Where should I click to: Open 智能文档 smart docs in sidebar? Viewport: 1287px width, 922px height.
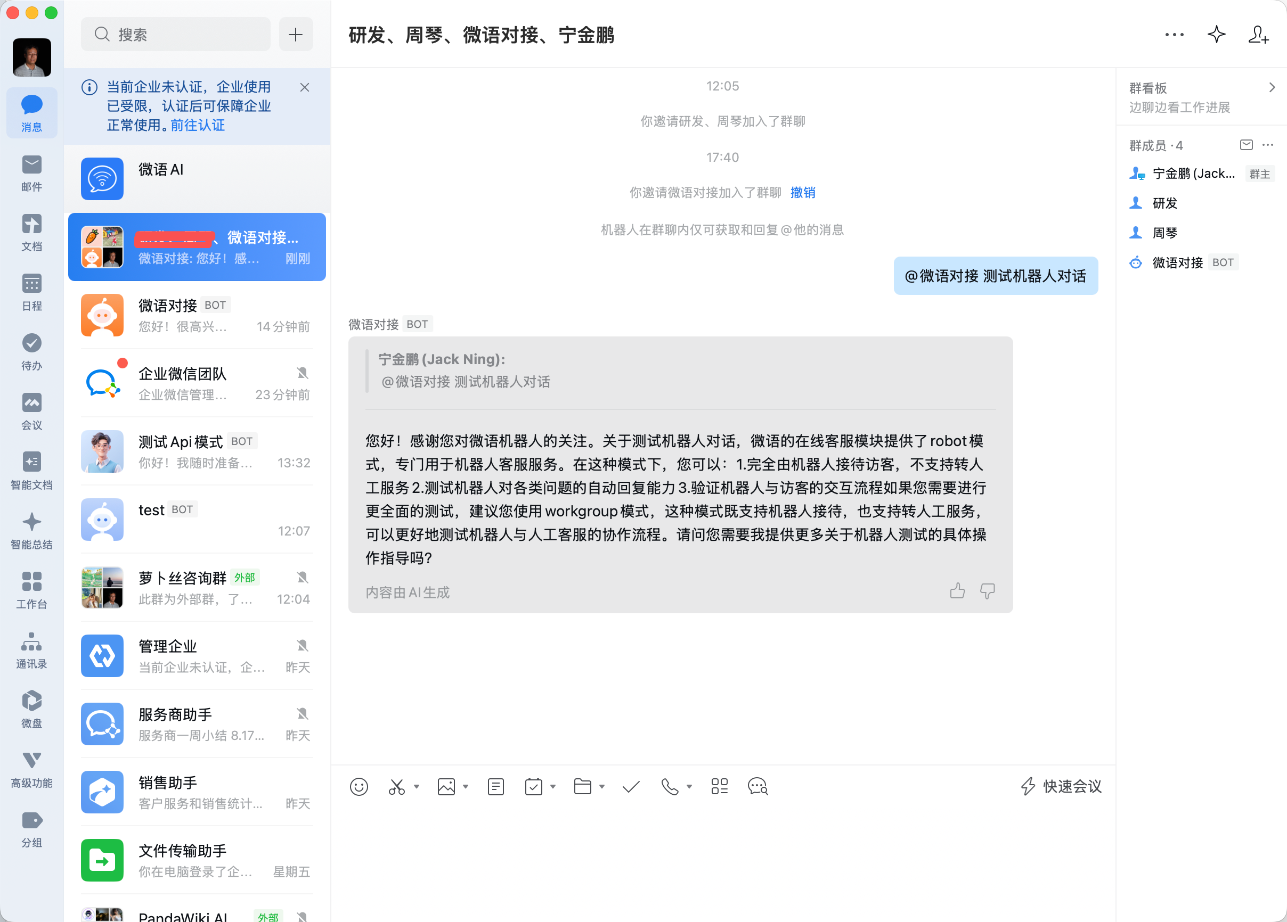tap(32, 471)
